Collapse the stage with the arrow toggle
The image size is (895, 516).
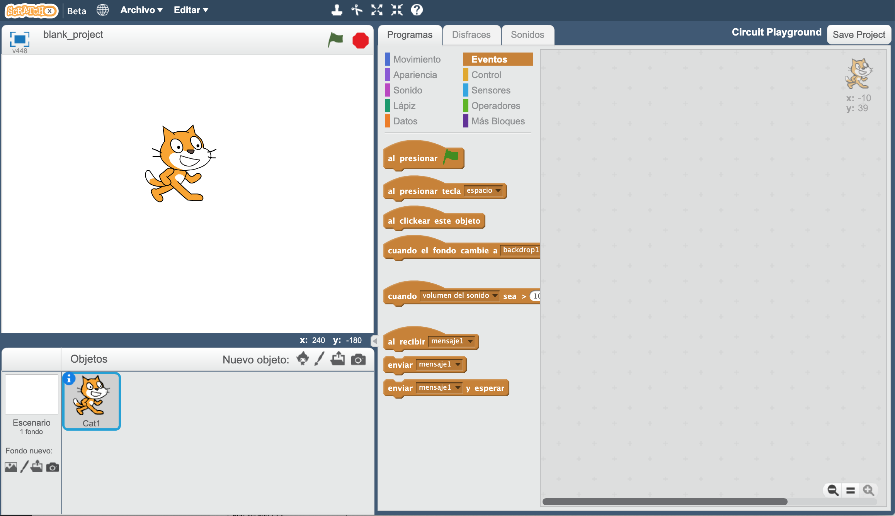tap(374, 341)
